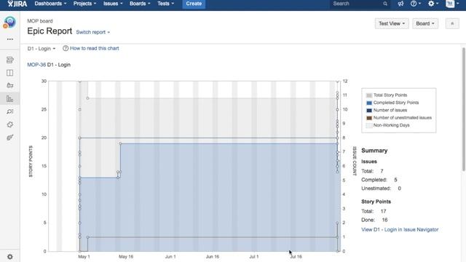Click the ISSUE COUNT axis title
The height and width of the screenshot is (262, 466).
tap(355, 161)
